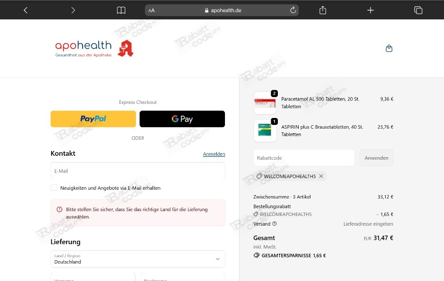Open the bookmarks book icon

click(x=121, y=11)
